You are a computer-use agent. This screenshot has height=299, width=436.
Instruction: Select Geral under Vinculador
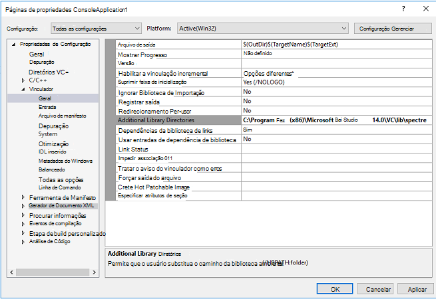[45, 98]
